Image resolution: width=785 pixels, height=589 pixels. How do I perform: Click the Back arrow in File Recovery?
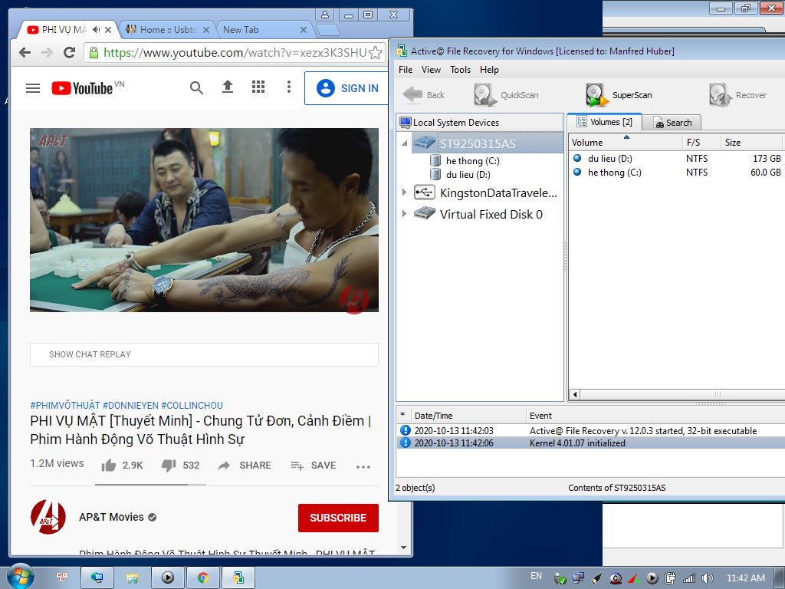[x=423, y=95]
